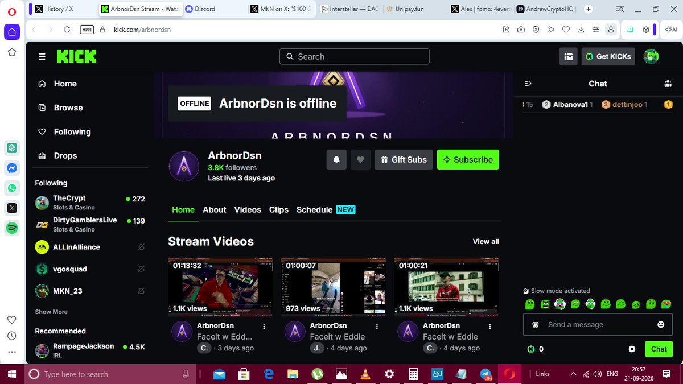This screenshot has height=384, width=683.
Task: Open chat settings gear icon
Action: 632,349
